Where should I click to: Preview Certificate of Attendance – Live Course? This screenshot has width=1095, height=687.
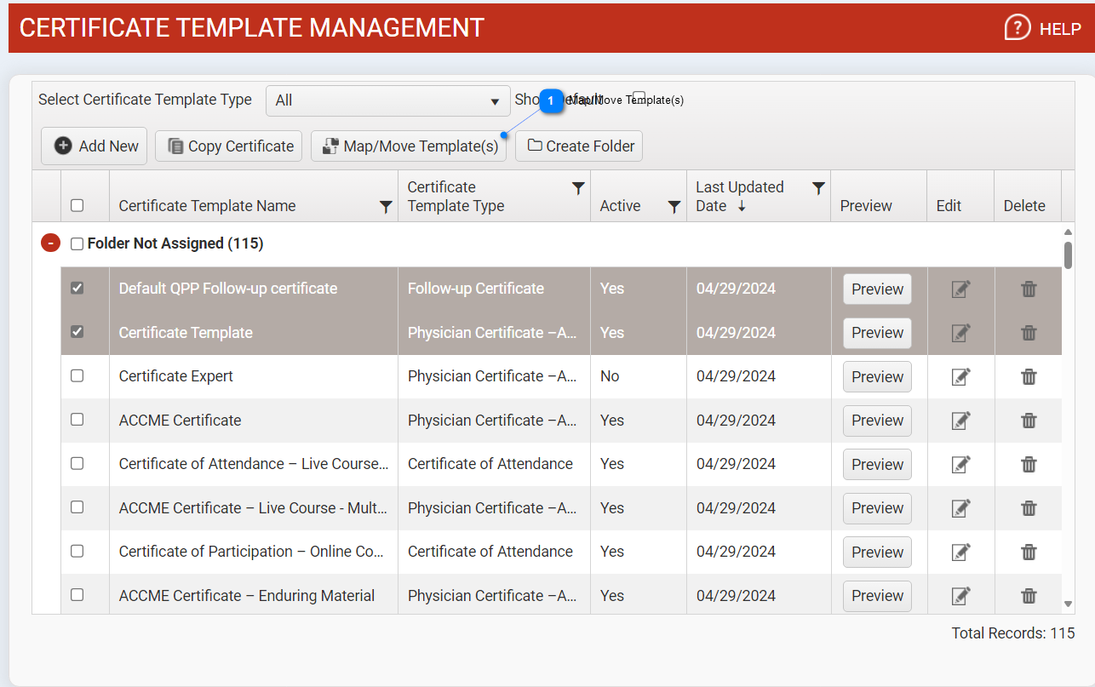tap(877, 465)
